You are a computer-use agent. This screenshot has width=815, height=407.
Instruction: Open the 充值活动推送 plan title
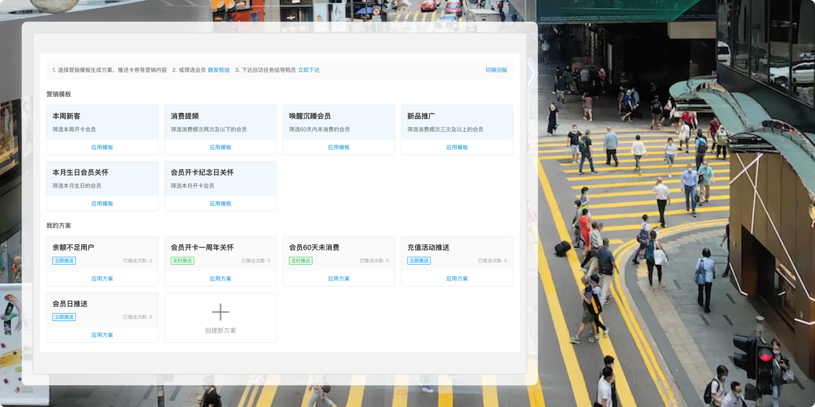point(428,247)
